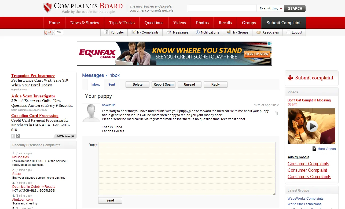Click the My Groups people icon
This screenshot has height=209, width=345.
[229, 32]
